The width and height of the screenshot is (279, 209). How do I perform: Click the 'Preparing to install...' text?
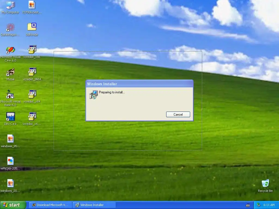112,92
